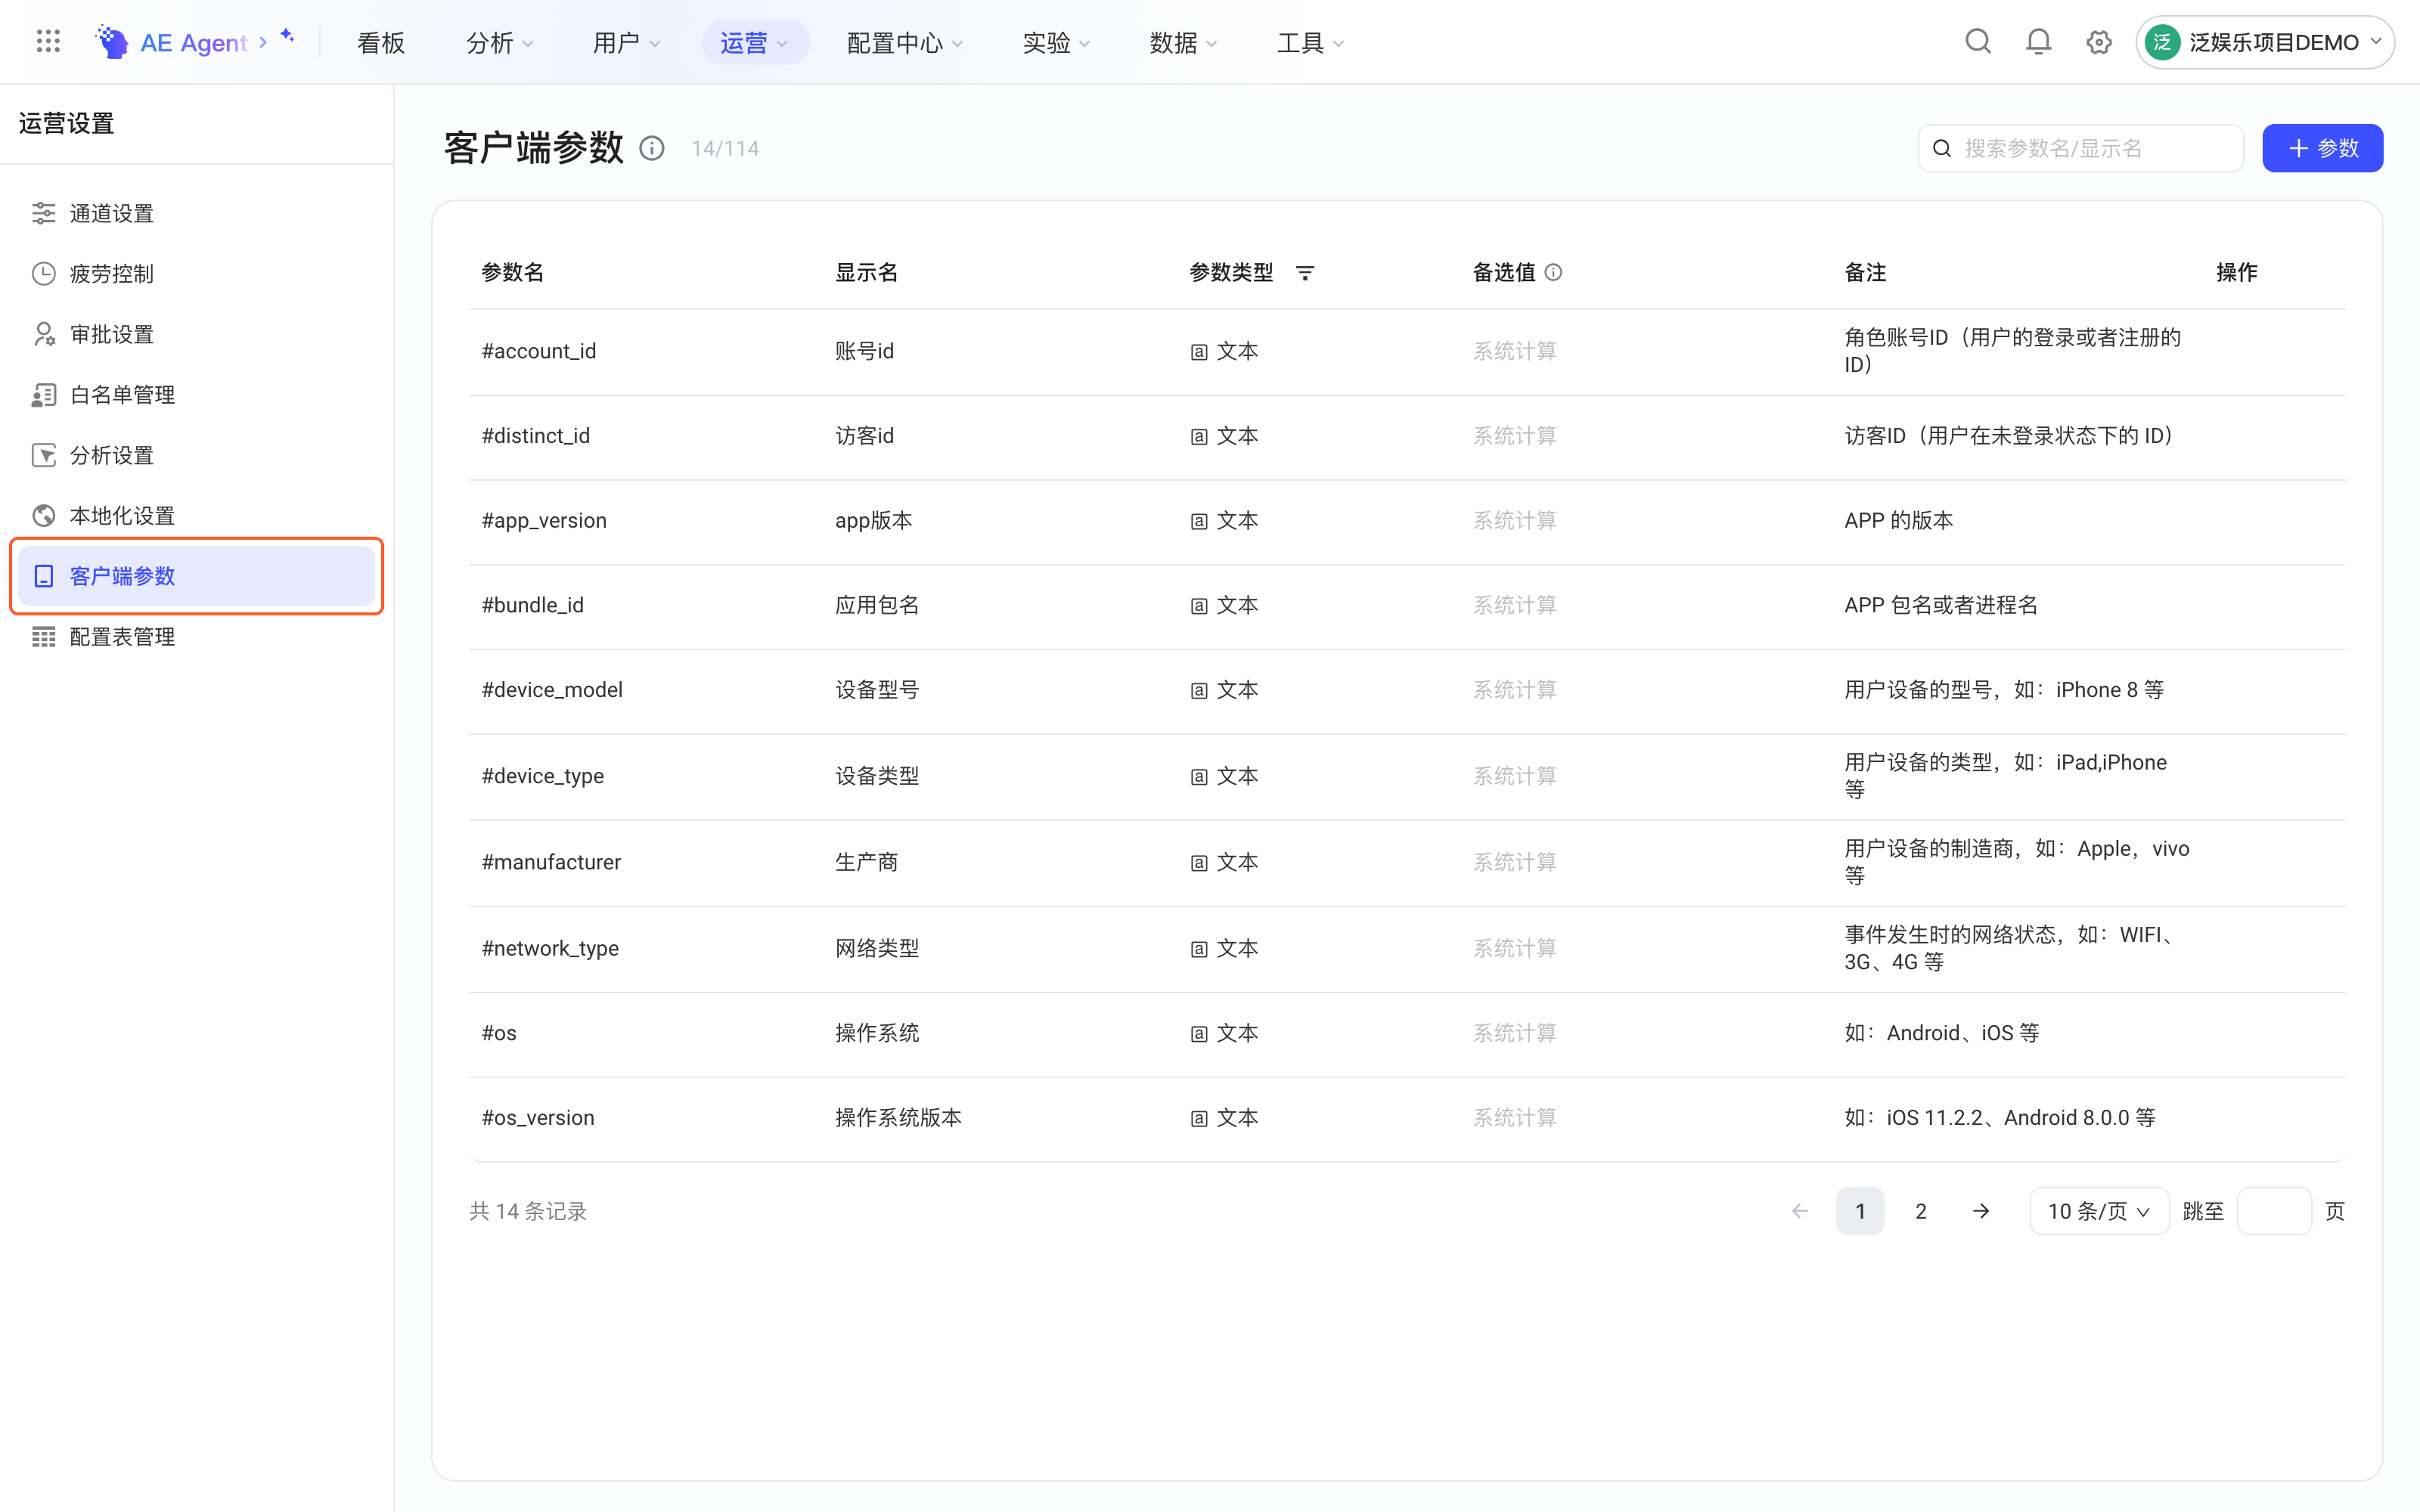This screenshot has width=2420, height=1512.
Task: Expand the 实验 menu
Action: coord(1056,42)
